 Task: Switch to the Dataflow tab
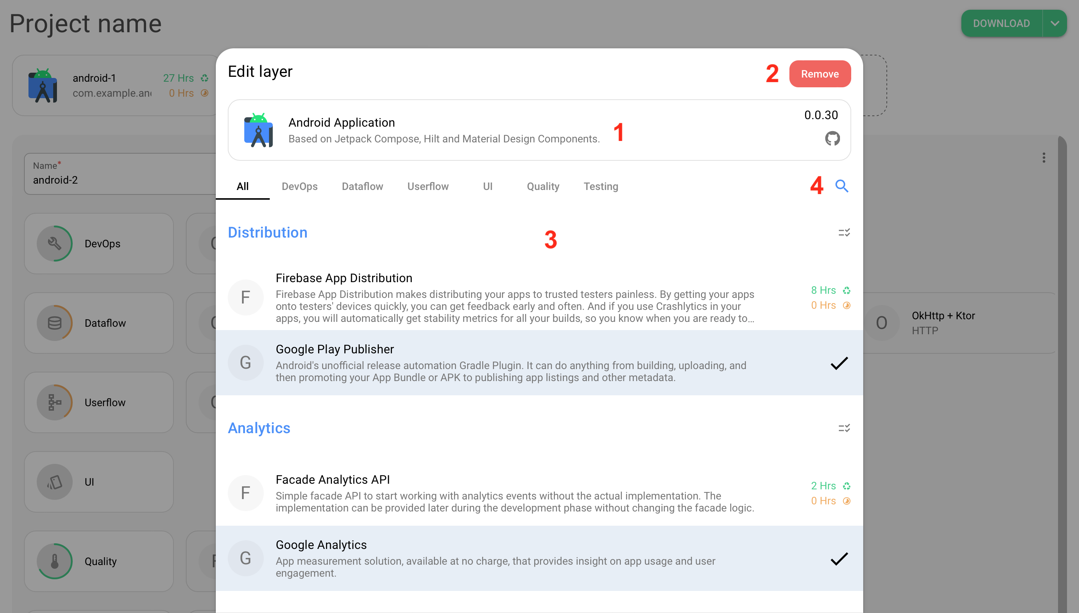(362, 186)
